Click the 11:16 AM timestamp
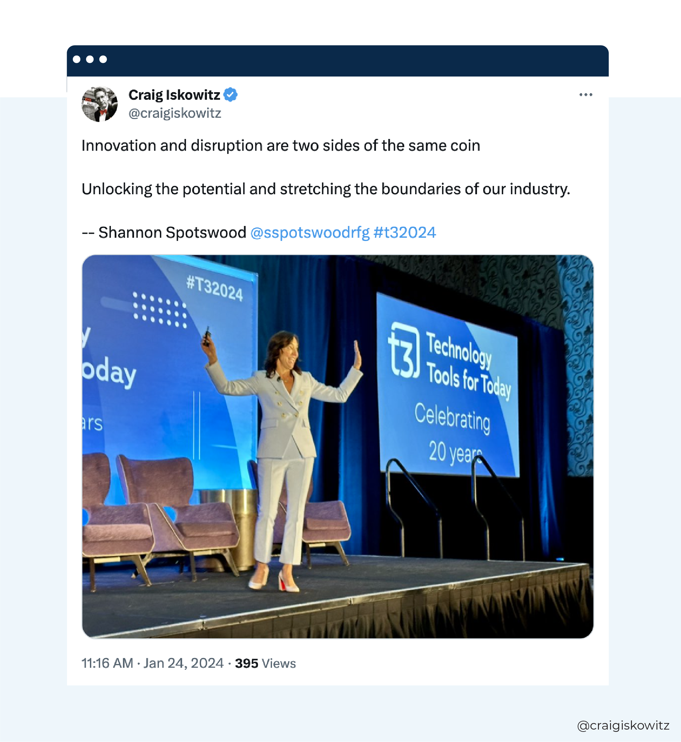681x742 pixels. (107, 663)
